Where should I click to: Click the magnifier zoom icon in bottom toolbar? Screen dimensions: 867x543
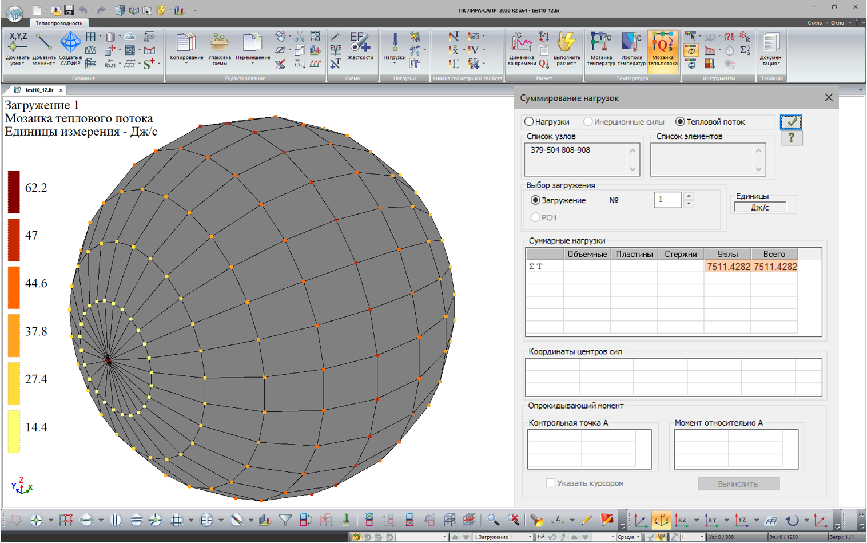(x=492, y=520)
